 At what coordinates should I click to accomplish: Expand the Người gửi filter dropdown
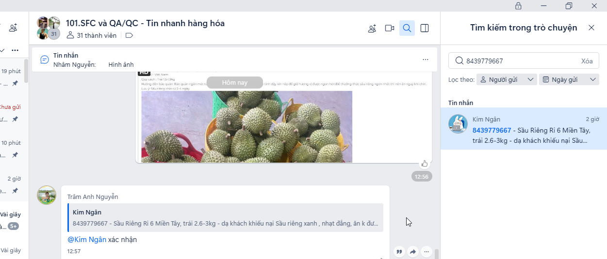[507, 79]
